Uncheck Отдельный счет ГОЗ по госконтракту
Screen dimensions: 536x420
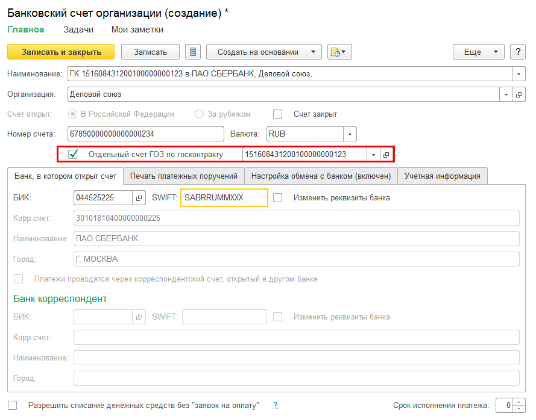74,155
